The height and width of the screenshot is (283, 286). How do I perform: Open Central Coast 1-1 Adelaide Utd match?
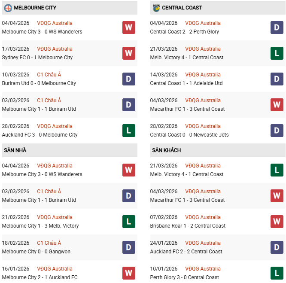(x=186, y=83)
